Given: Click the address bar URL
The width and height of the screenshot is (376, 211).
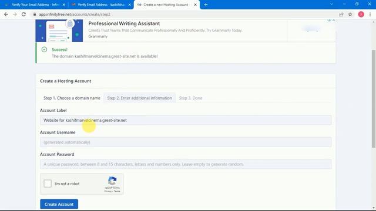Looking at the screenshot, I should pyautogui.click(x=75, y=14).
